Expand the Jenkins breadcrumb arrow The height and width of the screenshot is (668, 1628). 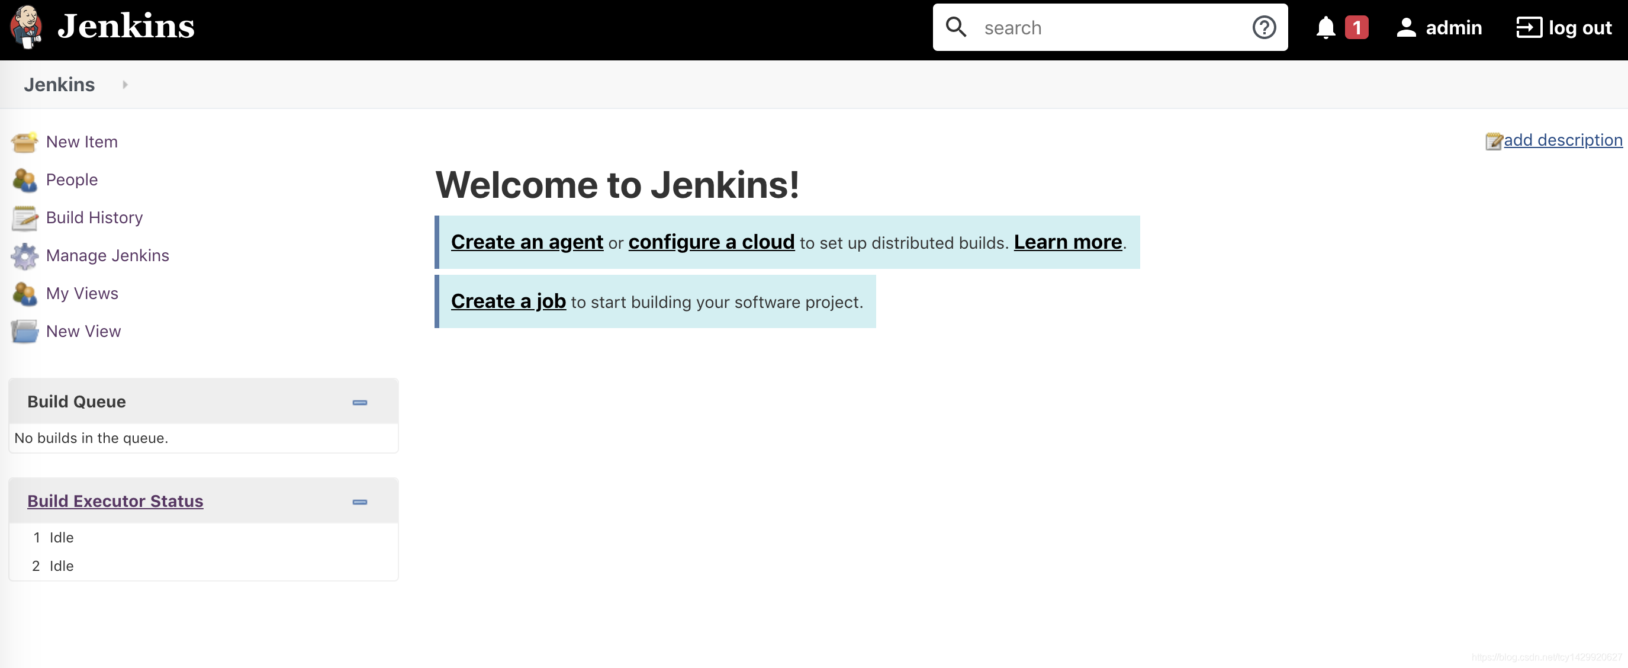click(124, 85)
